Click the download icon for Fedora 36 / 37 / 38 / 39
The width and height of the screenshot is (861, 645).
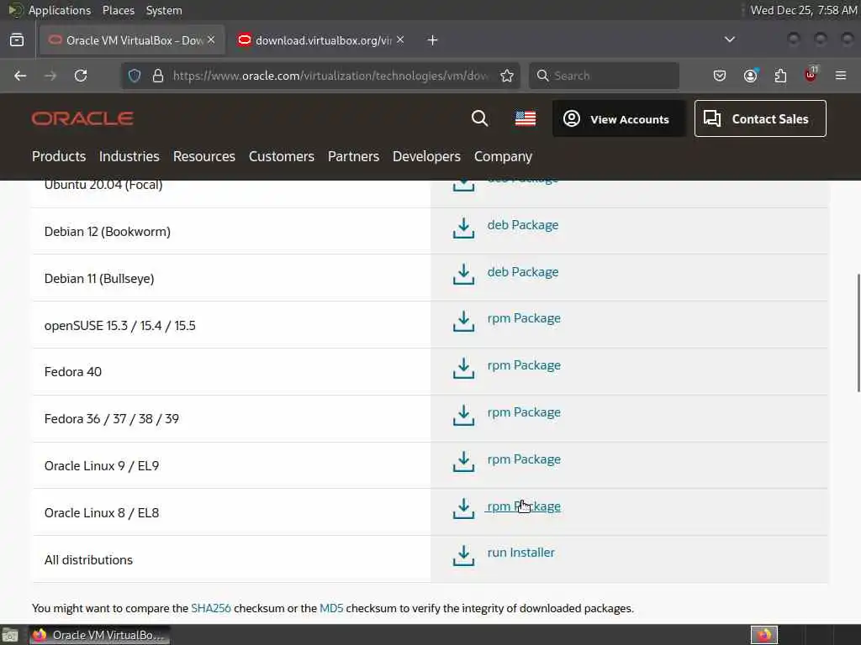[463, 416]
